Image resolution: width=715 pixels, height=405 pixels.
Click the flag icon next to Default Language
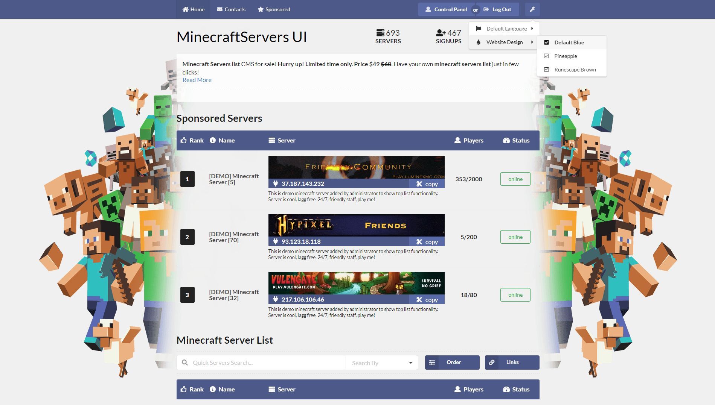(478, 28)
